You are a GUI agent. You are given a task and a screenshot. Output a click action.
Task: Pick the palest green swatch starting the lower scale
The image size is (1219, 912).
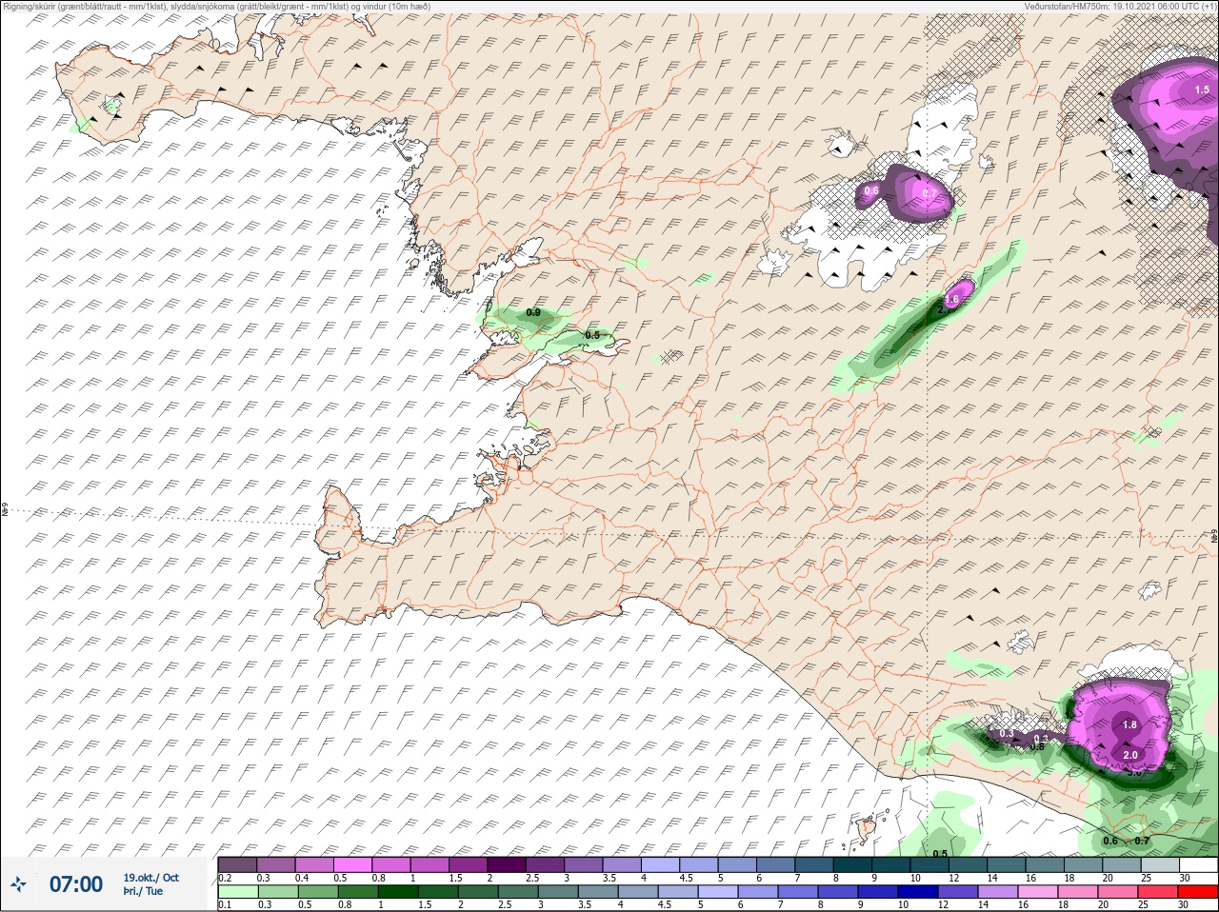click(x=237, y=892)
